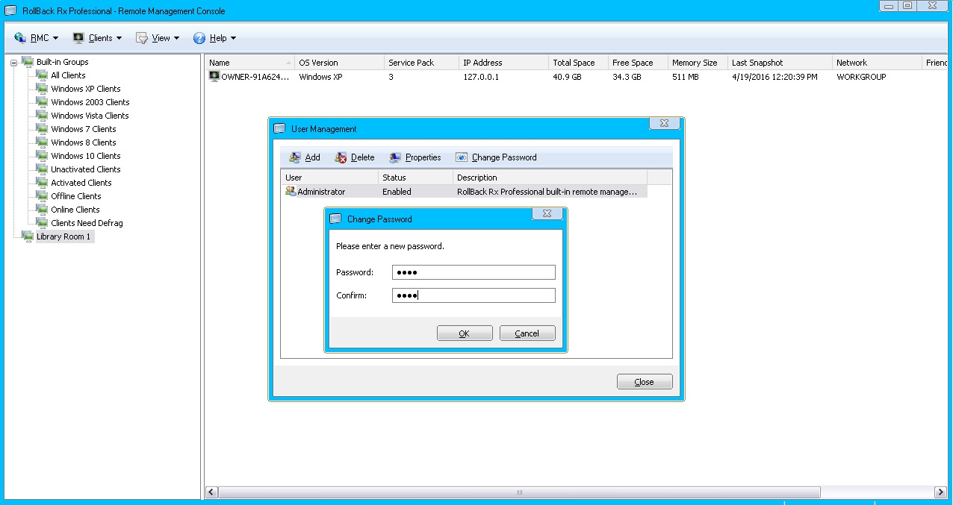This screenshot has width=953, height=505.
Task: Sort by IP Address column header
Action: click(503, 63)
